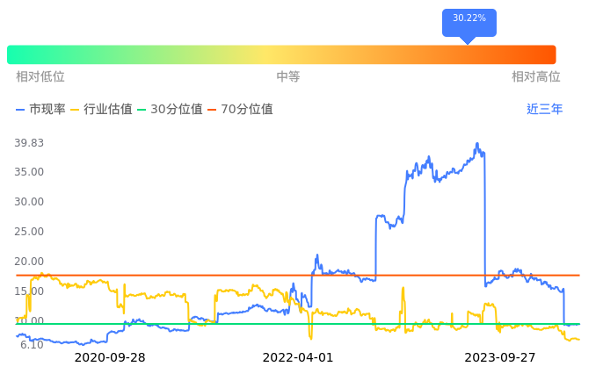Click the blue 市现率 legend line marker
Viewport: 603px width, 388px height.
[21, 110]
